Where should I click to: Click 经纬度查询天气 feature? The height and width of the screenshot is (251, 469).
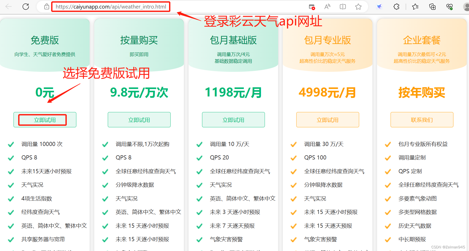41,212
